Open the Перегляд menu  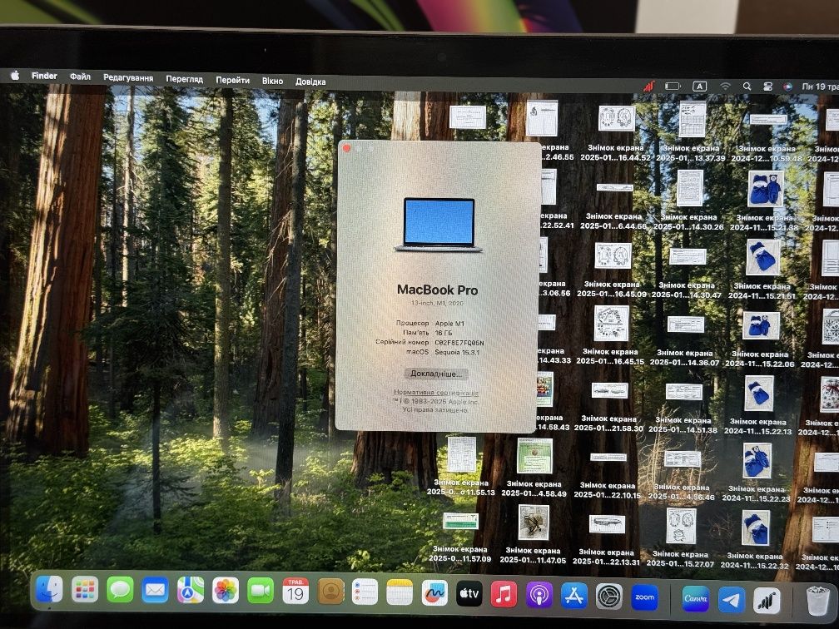pyautogui.click(x=184, y=78)
